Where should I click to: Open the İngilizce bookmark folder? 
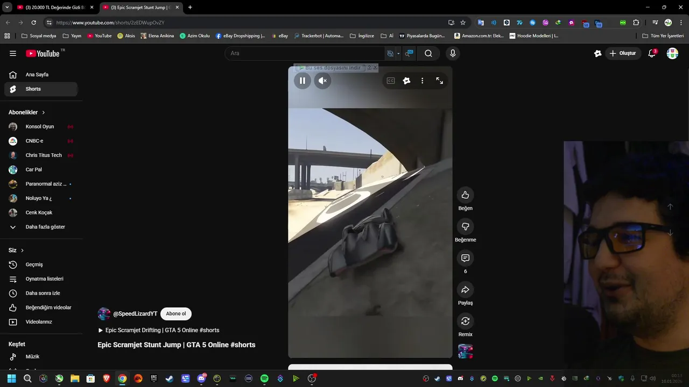362,36
